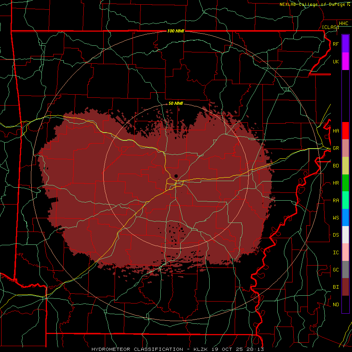Select the dusty pink GR color swatch
The height and width of the screenshot is (352, 352).
(345, 148)
